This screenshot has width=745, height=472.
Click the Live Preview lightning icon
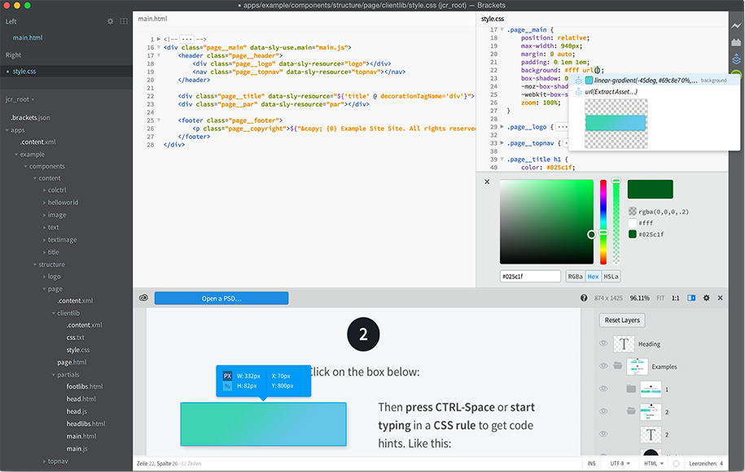(736, 25)
